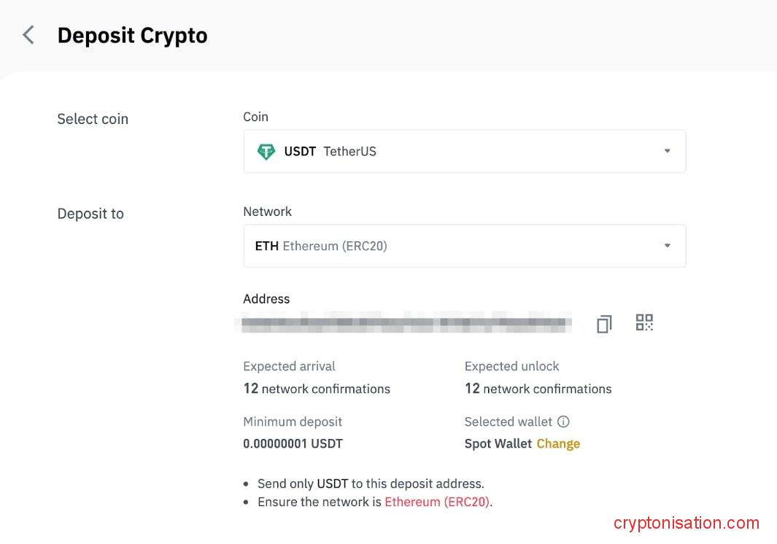Click the Spot Wallet label
777x544 pixels.
coord(498,443)
